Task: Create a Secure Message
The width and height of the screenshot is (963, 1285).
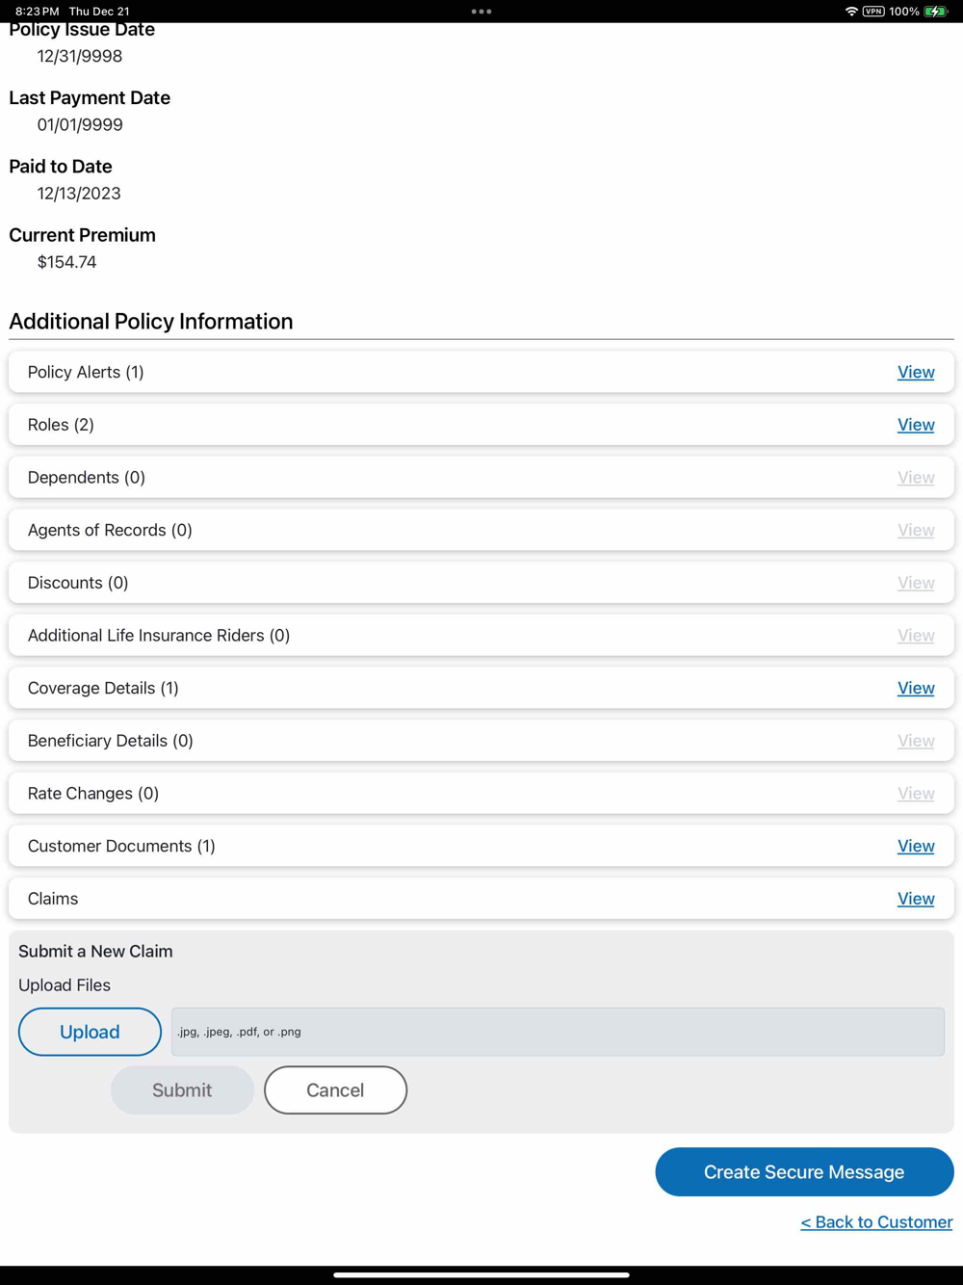Action: 804,1172
